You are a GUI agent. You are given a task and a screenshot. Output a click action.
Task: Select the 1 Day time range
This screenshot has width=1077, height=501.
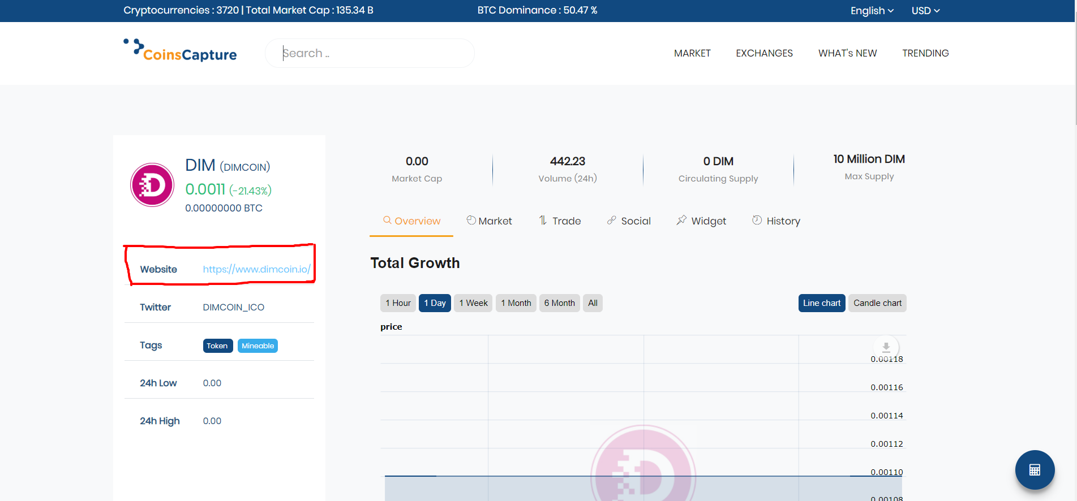(x=435, y=303)
